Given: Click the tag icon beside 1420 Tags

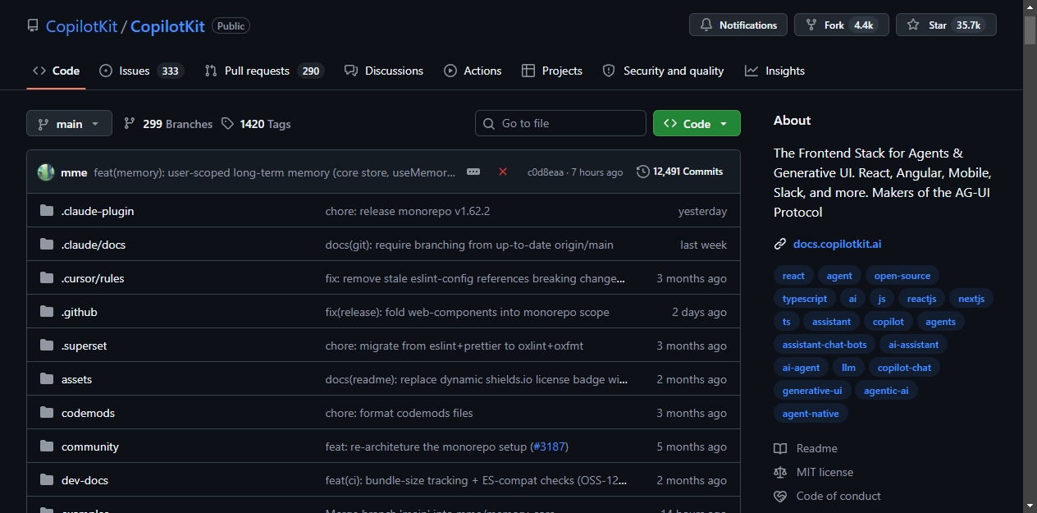Looking at the screenshot, I should point(228,124).
